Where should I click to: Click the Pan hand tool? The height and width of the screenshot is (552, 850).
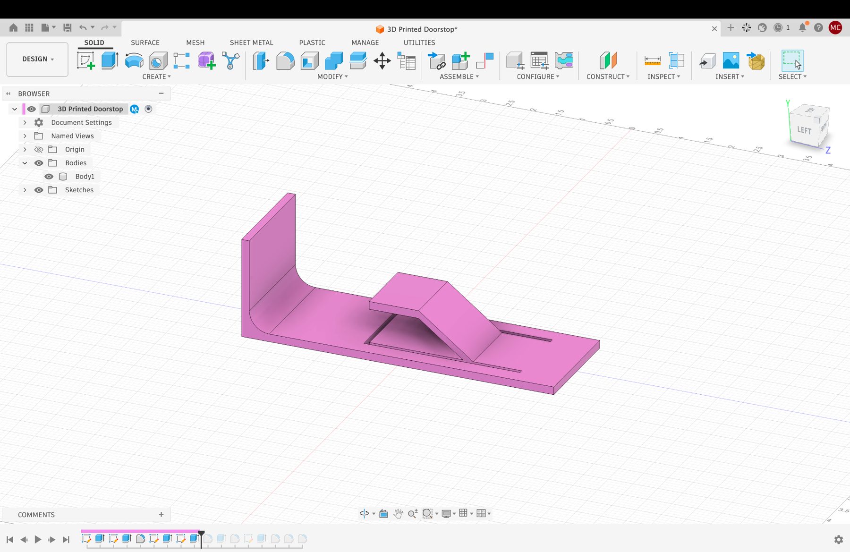point(398,513)
